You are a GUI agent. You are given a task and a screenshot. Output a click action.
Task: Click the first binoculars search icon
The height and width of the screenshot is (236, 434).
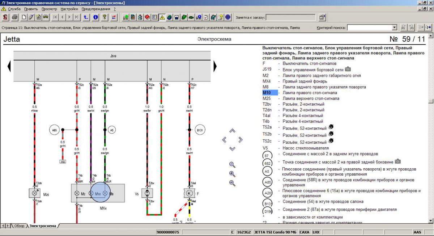[403, 27]
